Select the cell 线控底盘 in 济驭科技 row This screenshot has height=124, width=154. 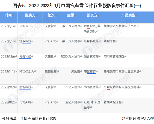coord(128,45)
